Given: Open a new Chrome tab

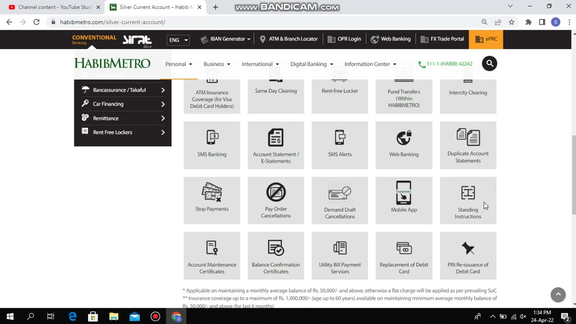Looking at the screenshot, I should [x=216, y=7].
